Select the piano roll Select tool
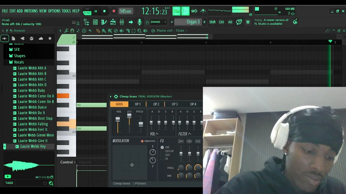The width and height of the screenshot is (346, 194). pyautogui.click(x=134, y=31)
